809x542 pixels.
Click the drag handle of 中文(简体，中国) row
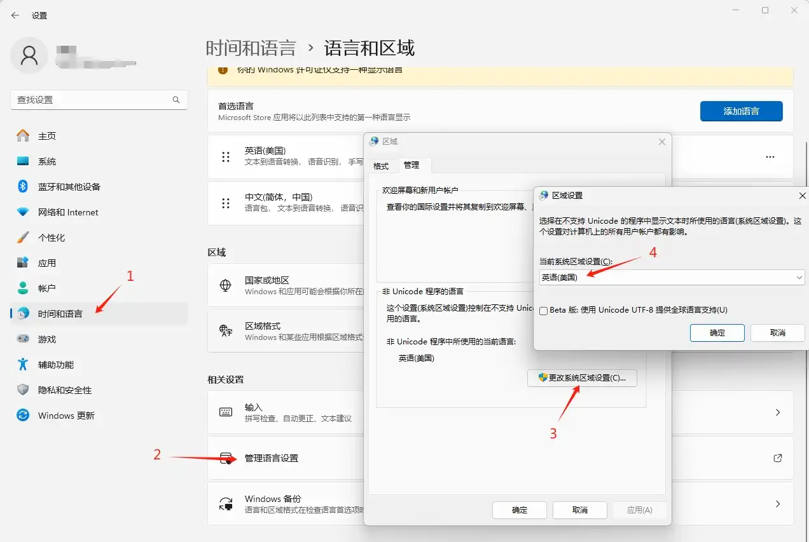tap(226, 203)
